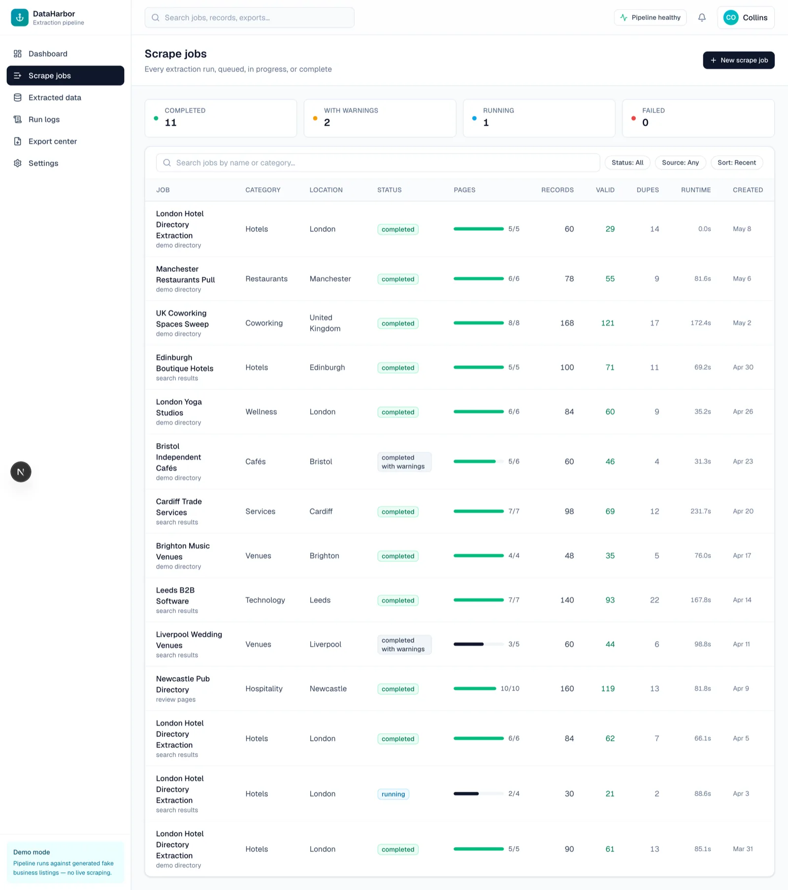The height and width of the screenshot is (890, 788).
Task: Click the 121 valid count
Action: 608,323
